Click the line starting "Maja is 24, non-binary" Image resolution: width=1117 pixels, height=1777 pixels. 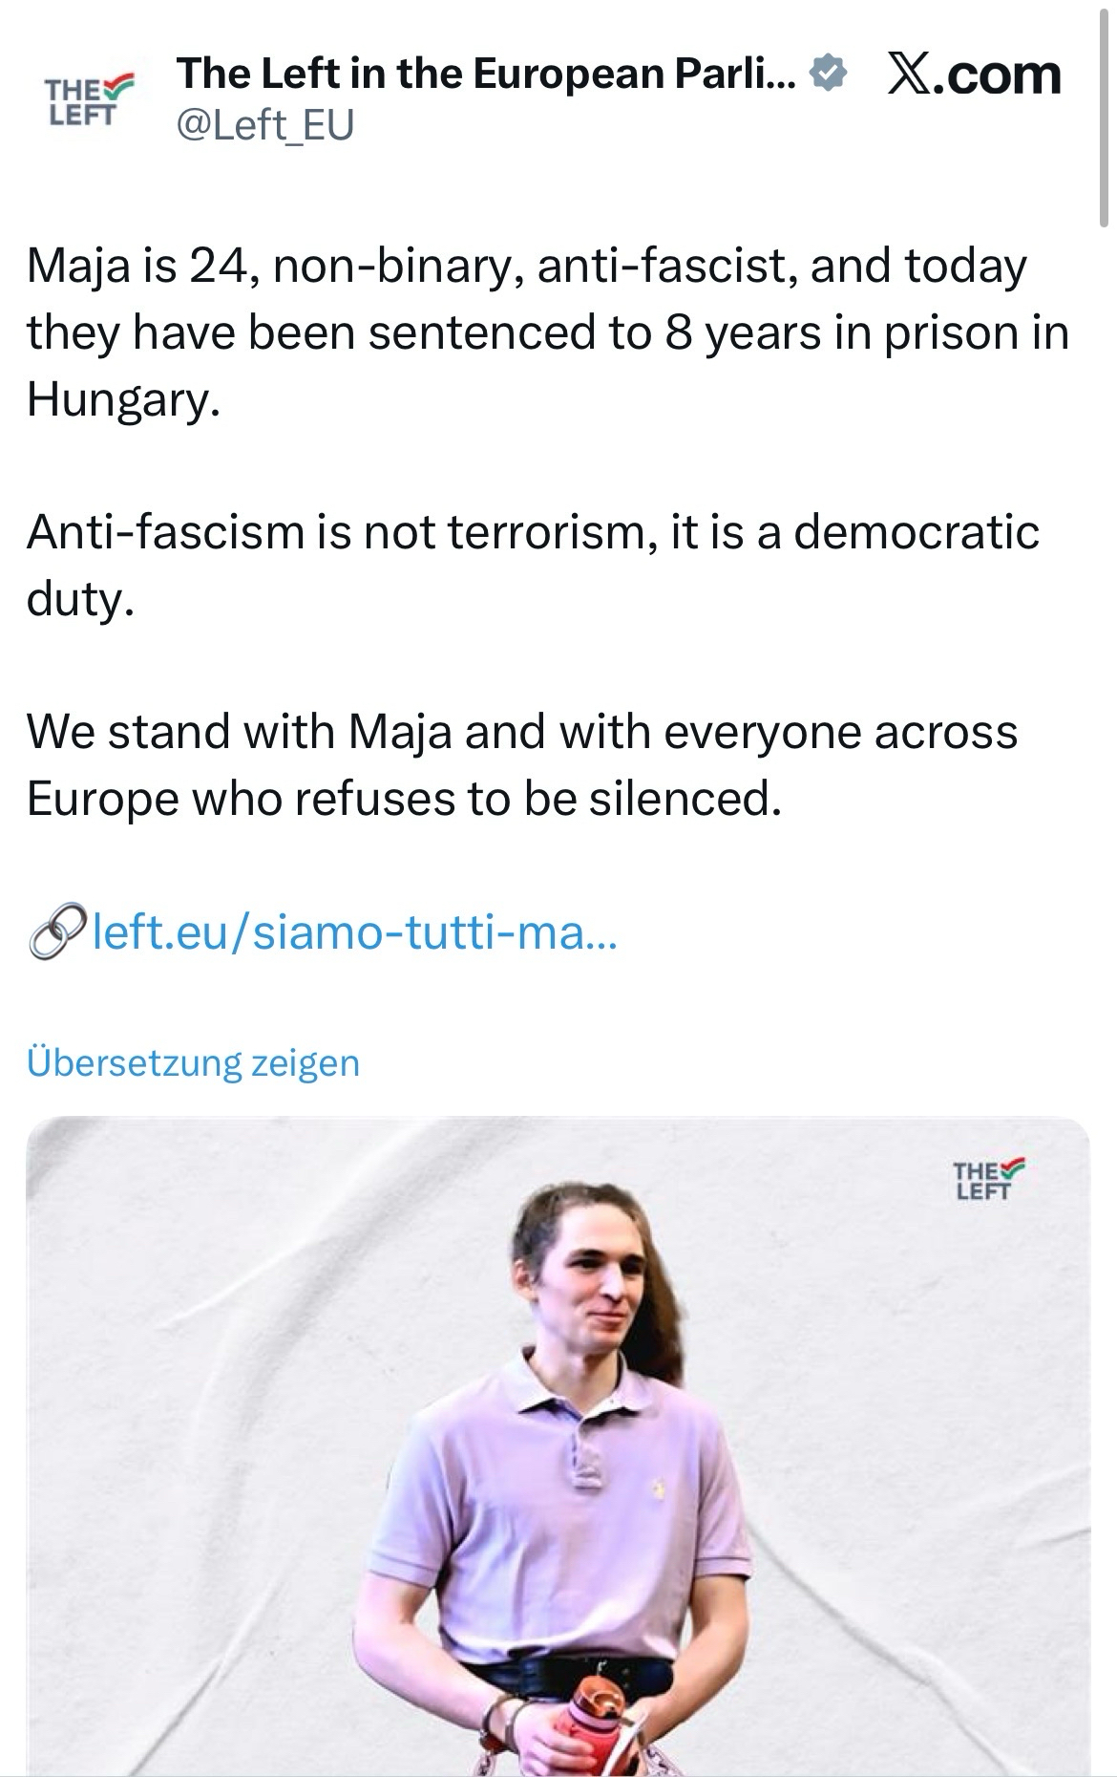(527, 266)
